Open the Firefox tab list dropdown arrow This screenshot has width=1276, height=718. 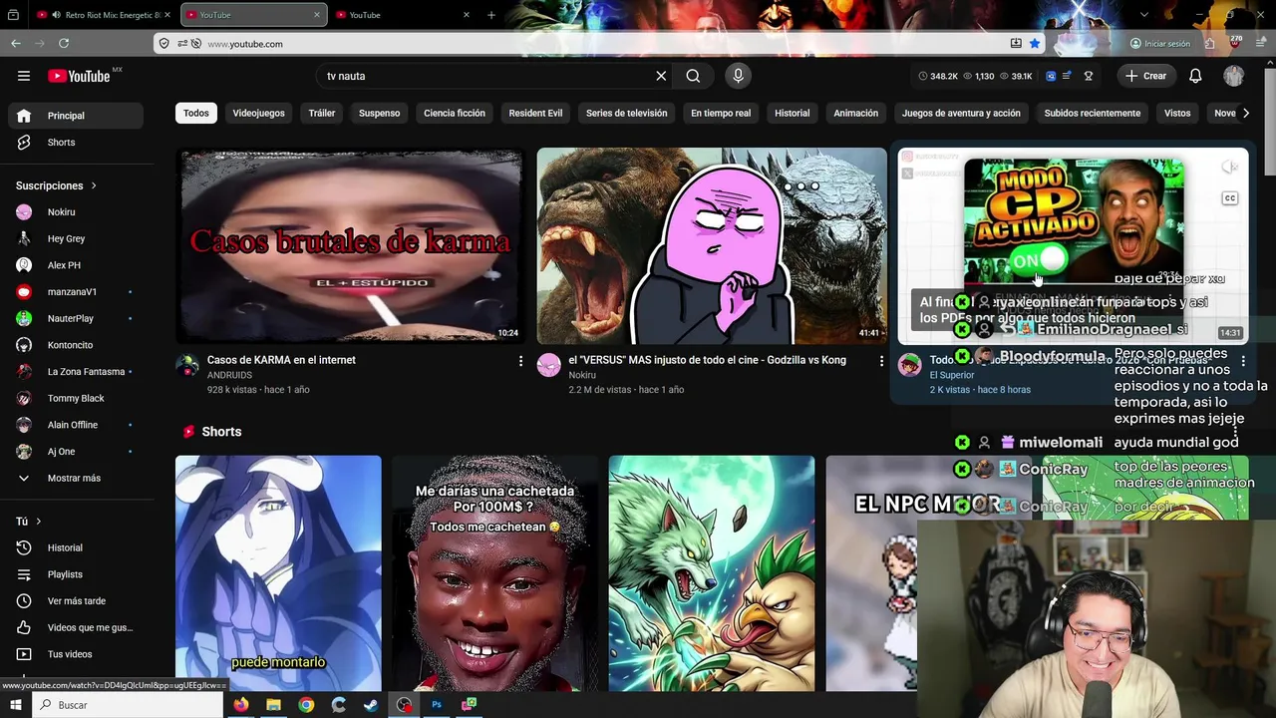click(x=1143, y=15)
